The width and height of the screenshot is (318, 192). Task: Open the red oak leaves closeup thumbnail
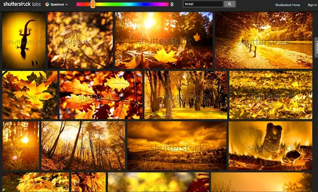click(x=101, y=95)
